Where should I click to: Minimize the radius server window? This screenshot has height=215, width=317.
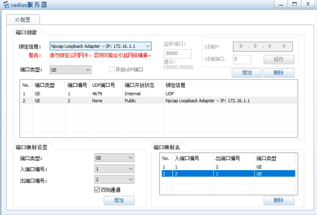[x=281, y=4]
